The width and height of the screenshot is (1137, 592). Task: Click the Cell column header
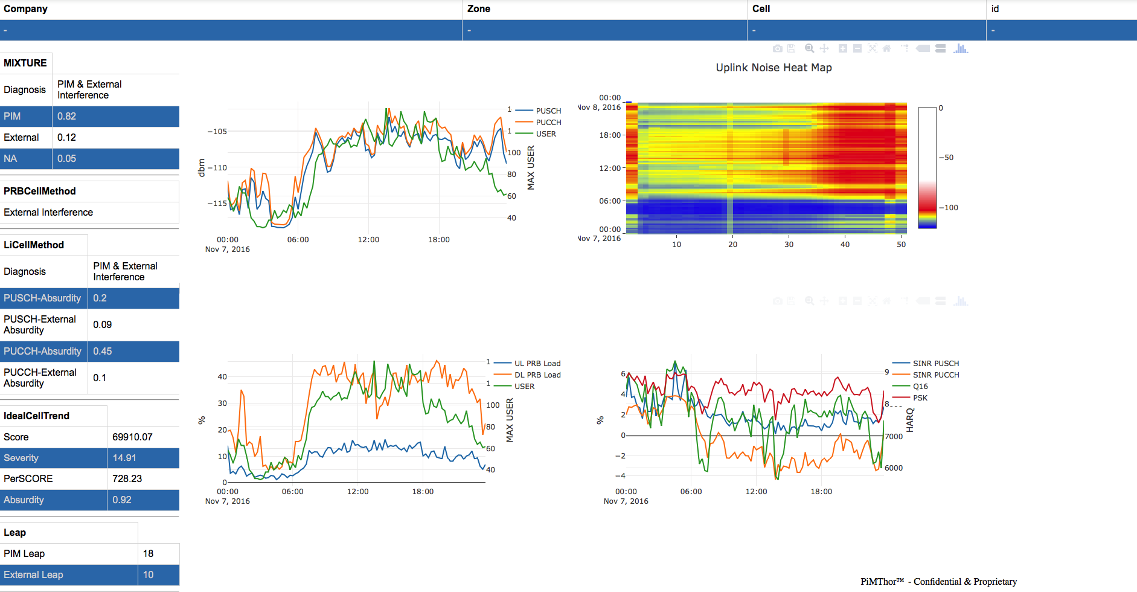tap(866, 9)
